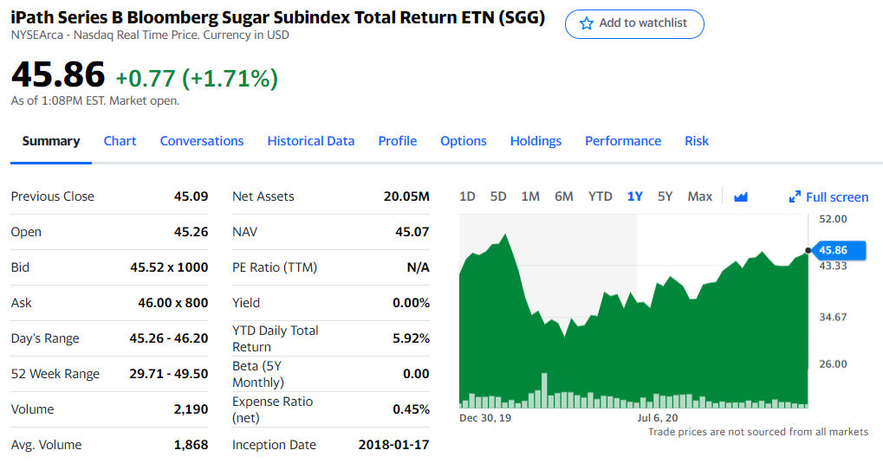This screenshot has width=883, height=463.
Task: Open the Conversations tab
Action: tap(202, 141)
